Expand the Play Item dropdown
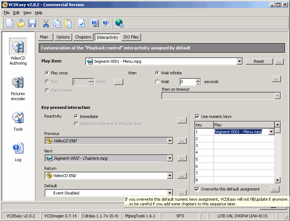Viewport: 290px width, 221px height. coord(239,61)
